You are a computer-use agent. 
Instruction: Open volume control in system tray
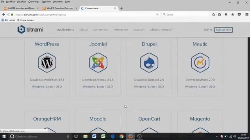click(x=235, y=136)
